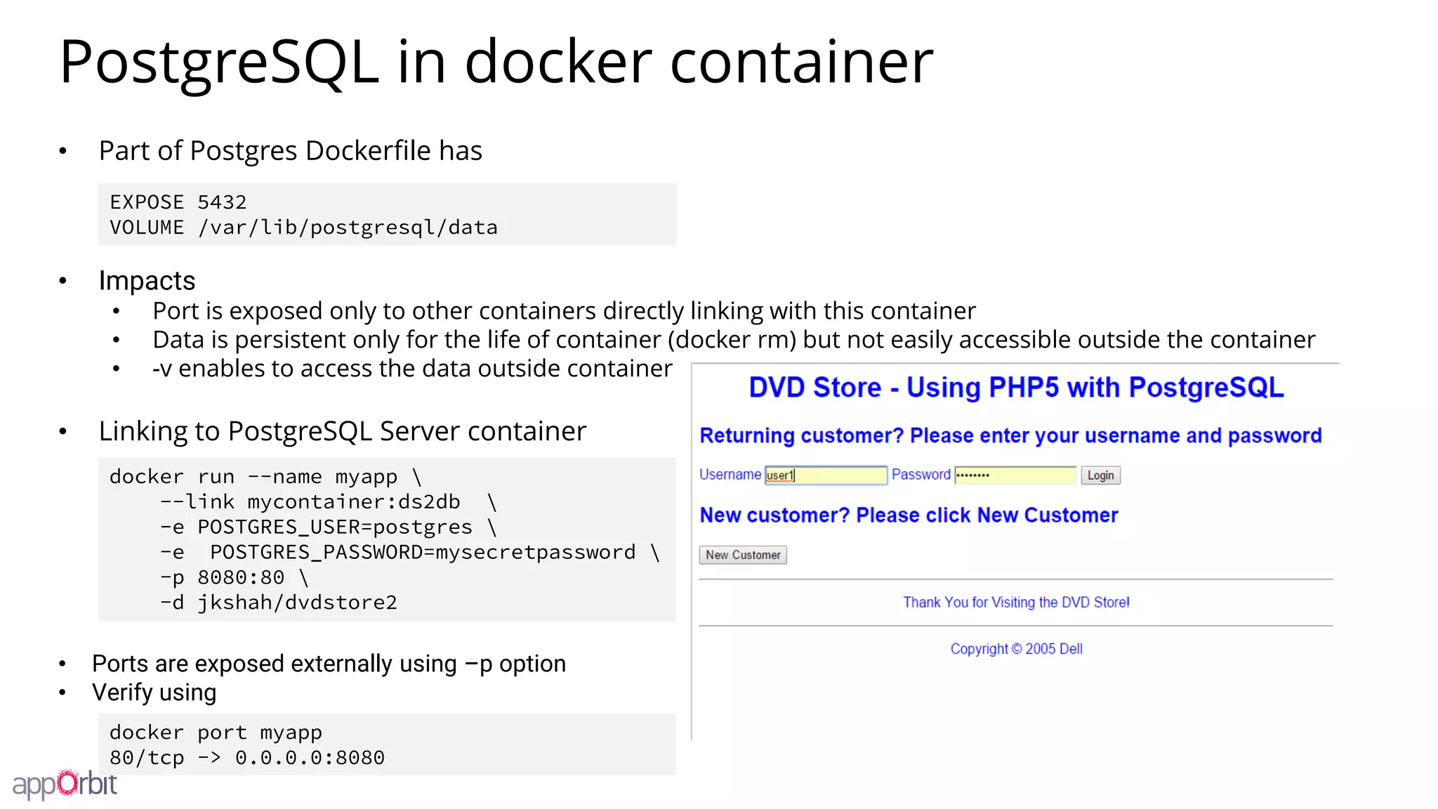Select the EXPOSE 5432 code line
Image resolution: width=1438 pixels, height=809 pixels.
click(x=178, y=202)
